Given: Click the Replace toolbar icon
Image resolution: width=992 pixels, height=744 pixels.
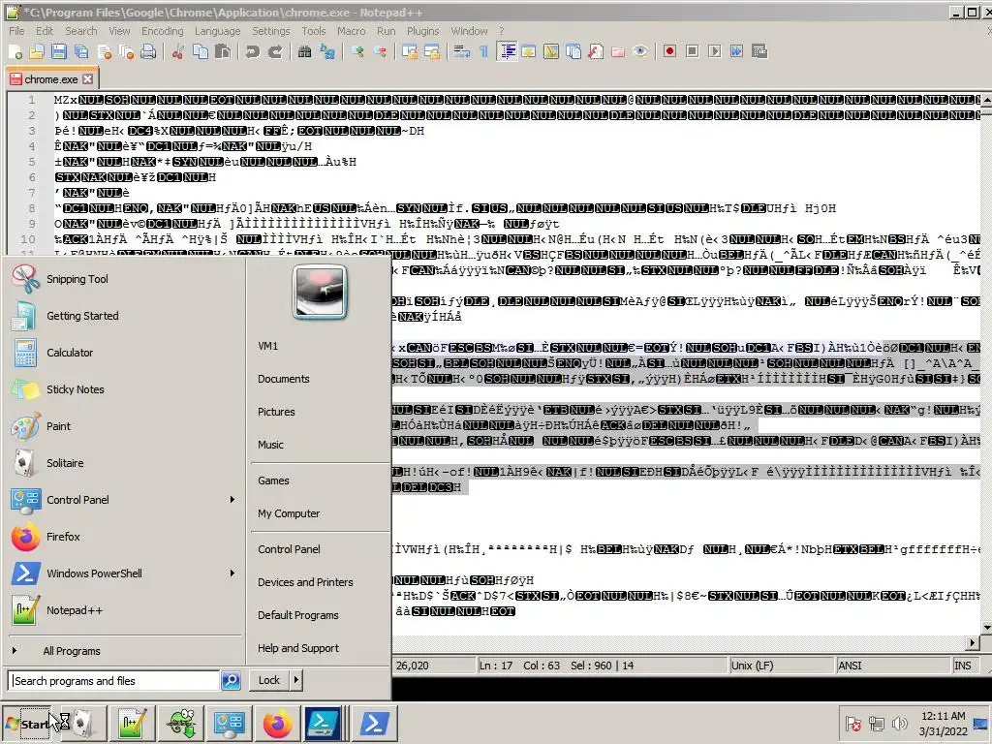Looking at the screenshot, I should point(327,51).
